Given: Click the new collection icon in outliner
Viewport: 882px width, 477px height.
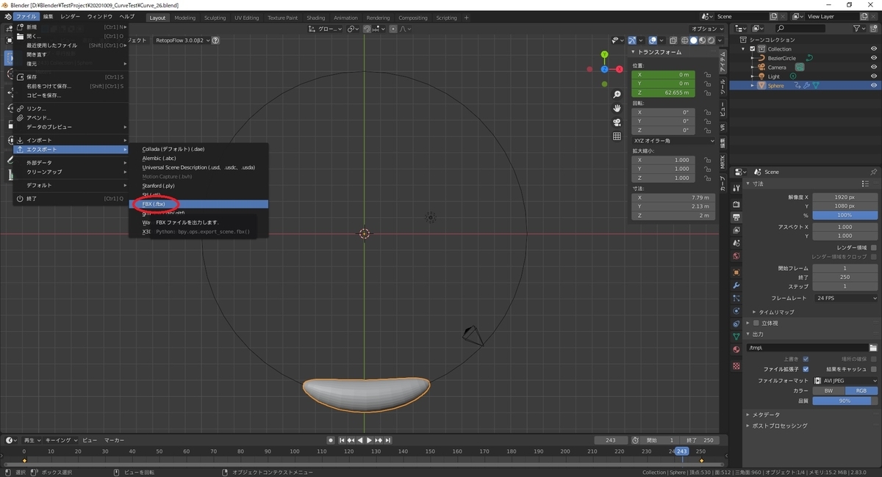Looking at the screenshot, I should (x=875, y=28).
